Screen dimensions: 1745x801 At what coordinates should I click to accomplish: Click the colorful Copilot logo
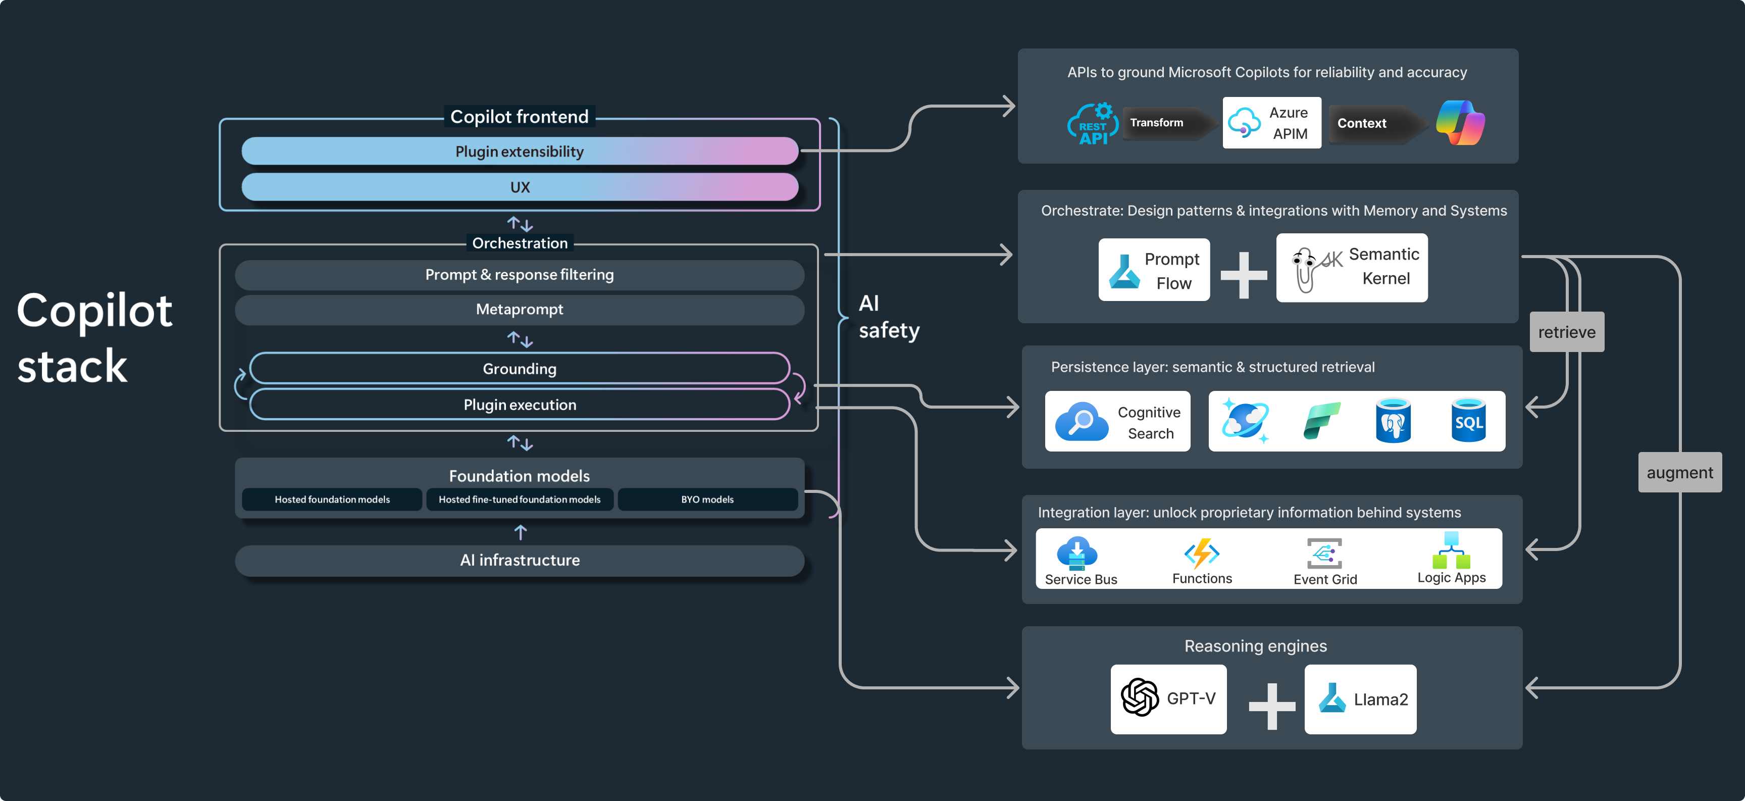click(x=1461, y=123)
